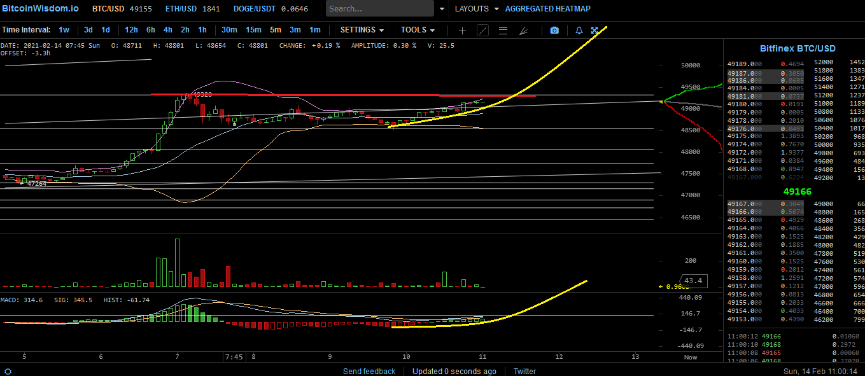
Task: Click the 49189 ask row in order book
Action: 765,64
